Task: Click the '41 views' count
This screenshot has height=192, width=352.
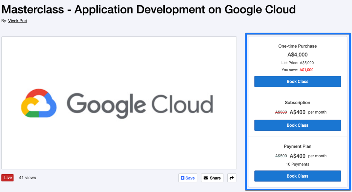Action: [x=27, y=178]
